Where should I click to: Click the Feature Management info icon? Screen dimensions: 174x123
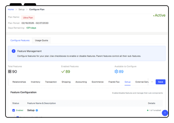pos(14,51)
